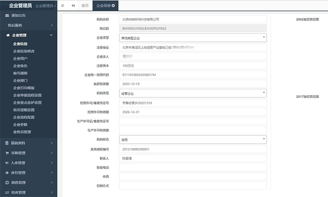Click the exchange arrows icon beside 转库管理
328x197 pixels.
point(7,192)
